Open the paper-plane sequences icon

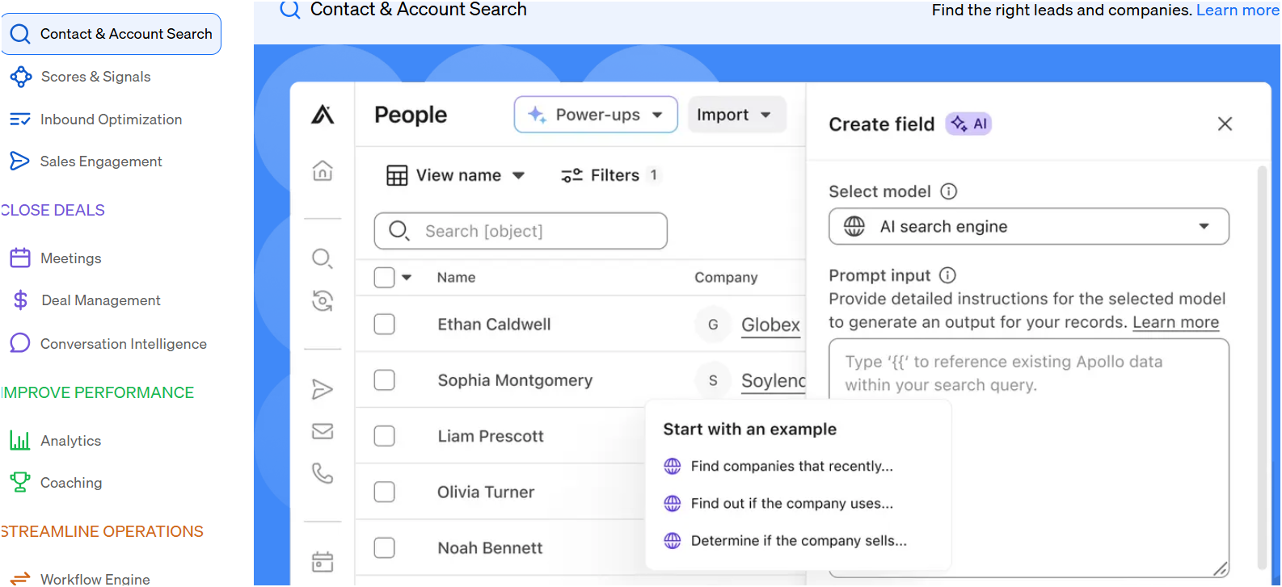(323, 389)
